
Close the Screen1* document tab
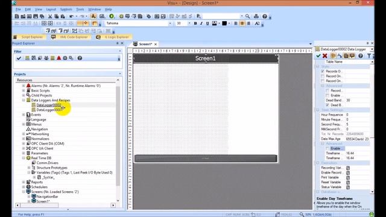click(156, 44)
